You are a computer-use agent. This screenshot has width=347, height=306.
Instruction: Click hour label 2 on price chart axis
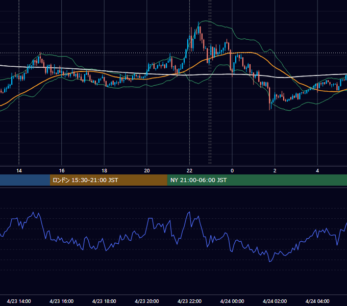tap(275, 171)
